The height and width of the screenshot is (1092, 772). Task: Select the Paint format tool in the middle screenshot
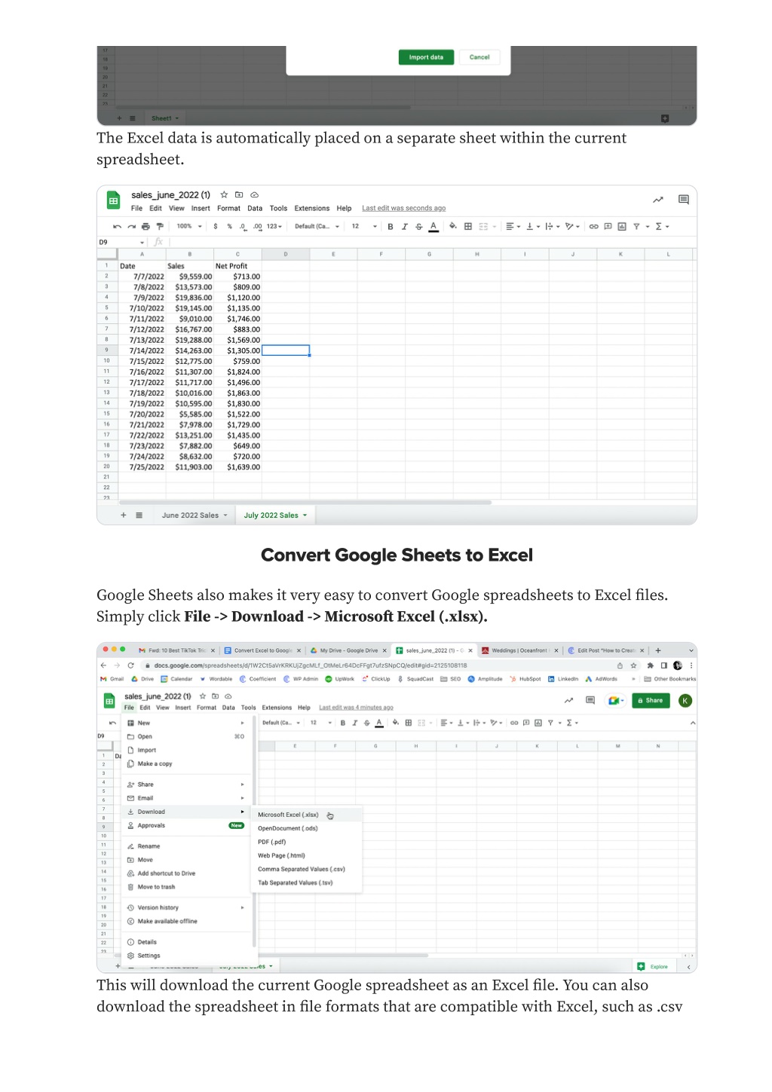click(159, 226)
